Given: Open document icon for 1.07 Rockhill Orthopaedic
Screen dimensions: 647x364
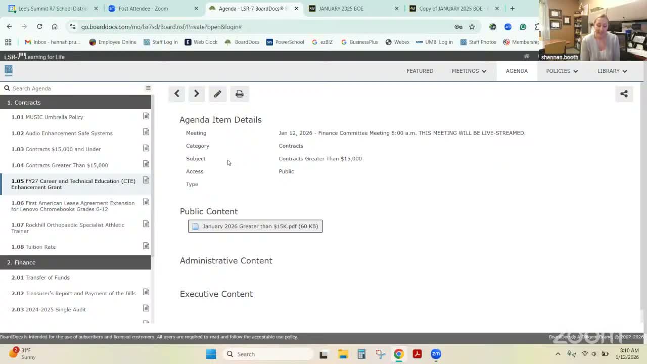Looking at the screenshot, I should click(146, 224).
